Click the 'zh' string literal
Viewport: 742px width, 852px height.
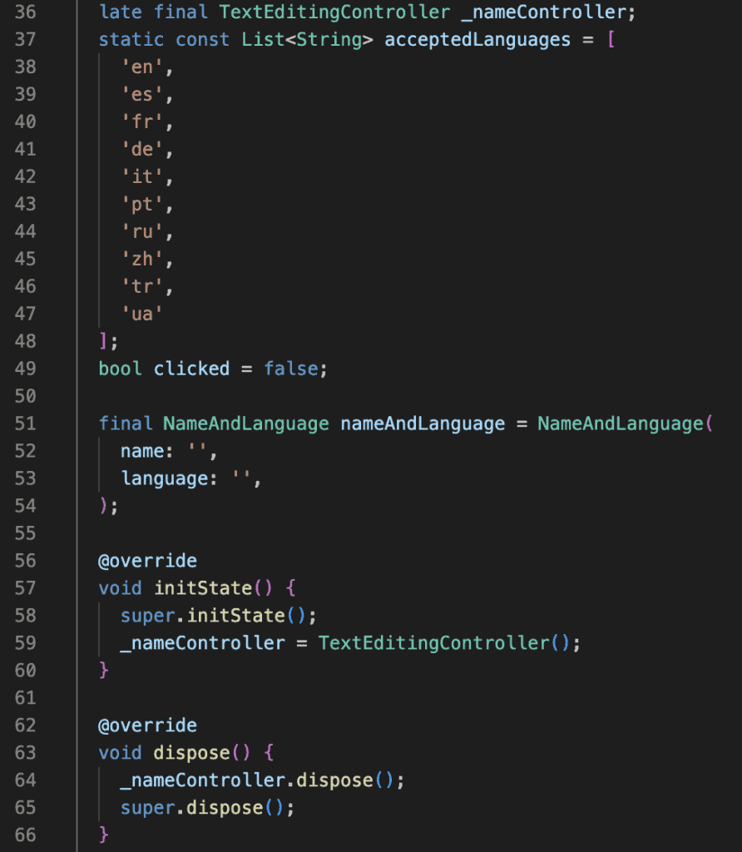coord(141,260)
